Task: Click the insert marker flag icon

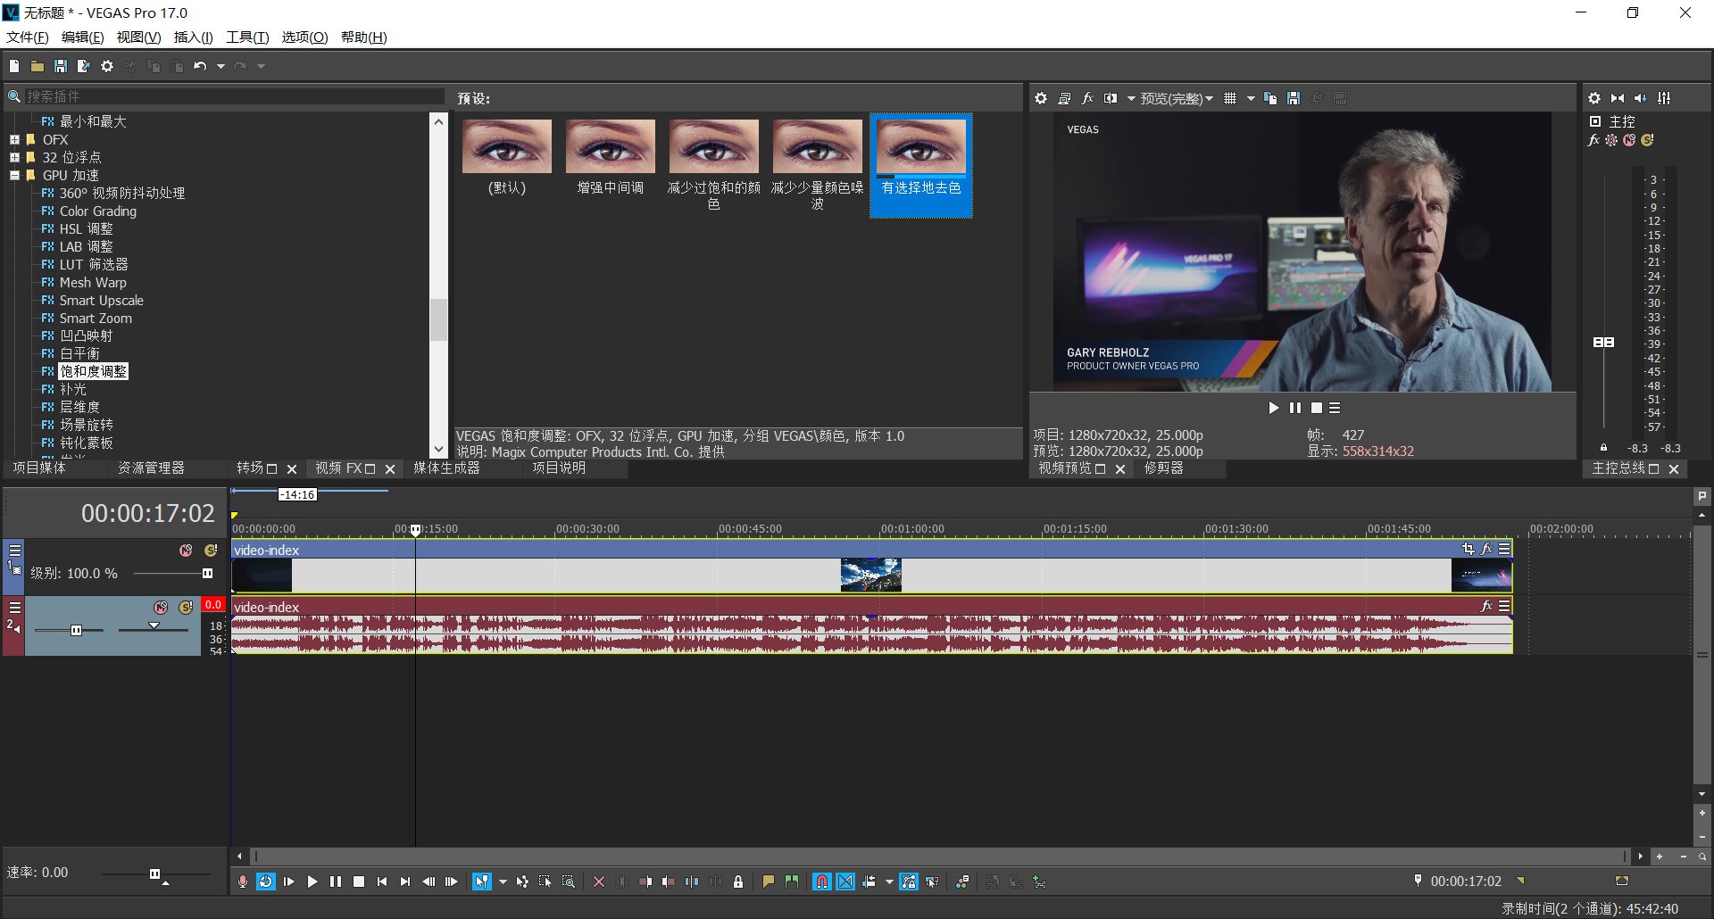Action: [768, 882]
